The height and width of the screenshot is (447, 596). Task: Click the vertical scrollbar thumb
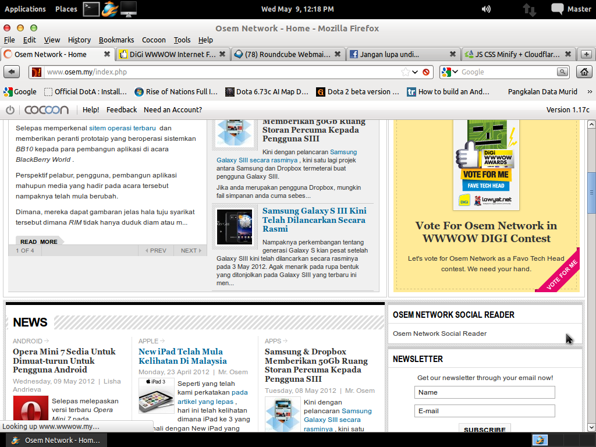[591, 193]
